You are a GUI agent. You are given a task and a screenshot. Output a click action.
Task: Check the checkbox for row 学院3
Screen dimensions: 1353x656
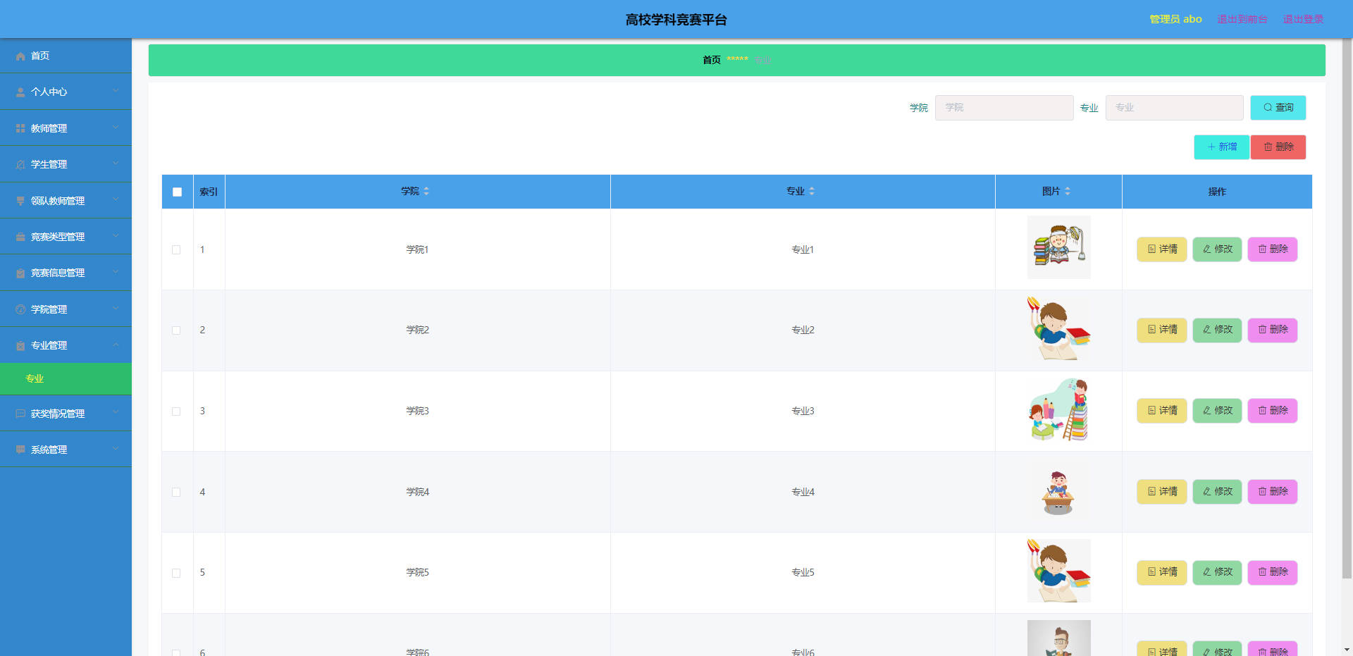[176, 411]
